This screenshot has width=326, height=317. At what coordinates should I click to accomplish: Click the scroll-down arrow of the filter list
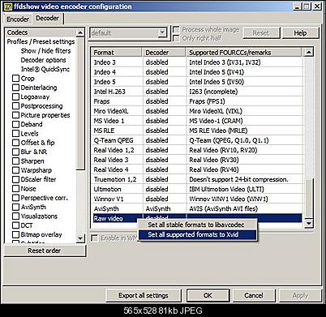[80, 238]
